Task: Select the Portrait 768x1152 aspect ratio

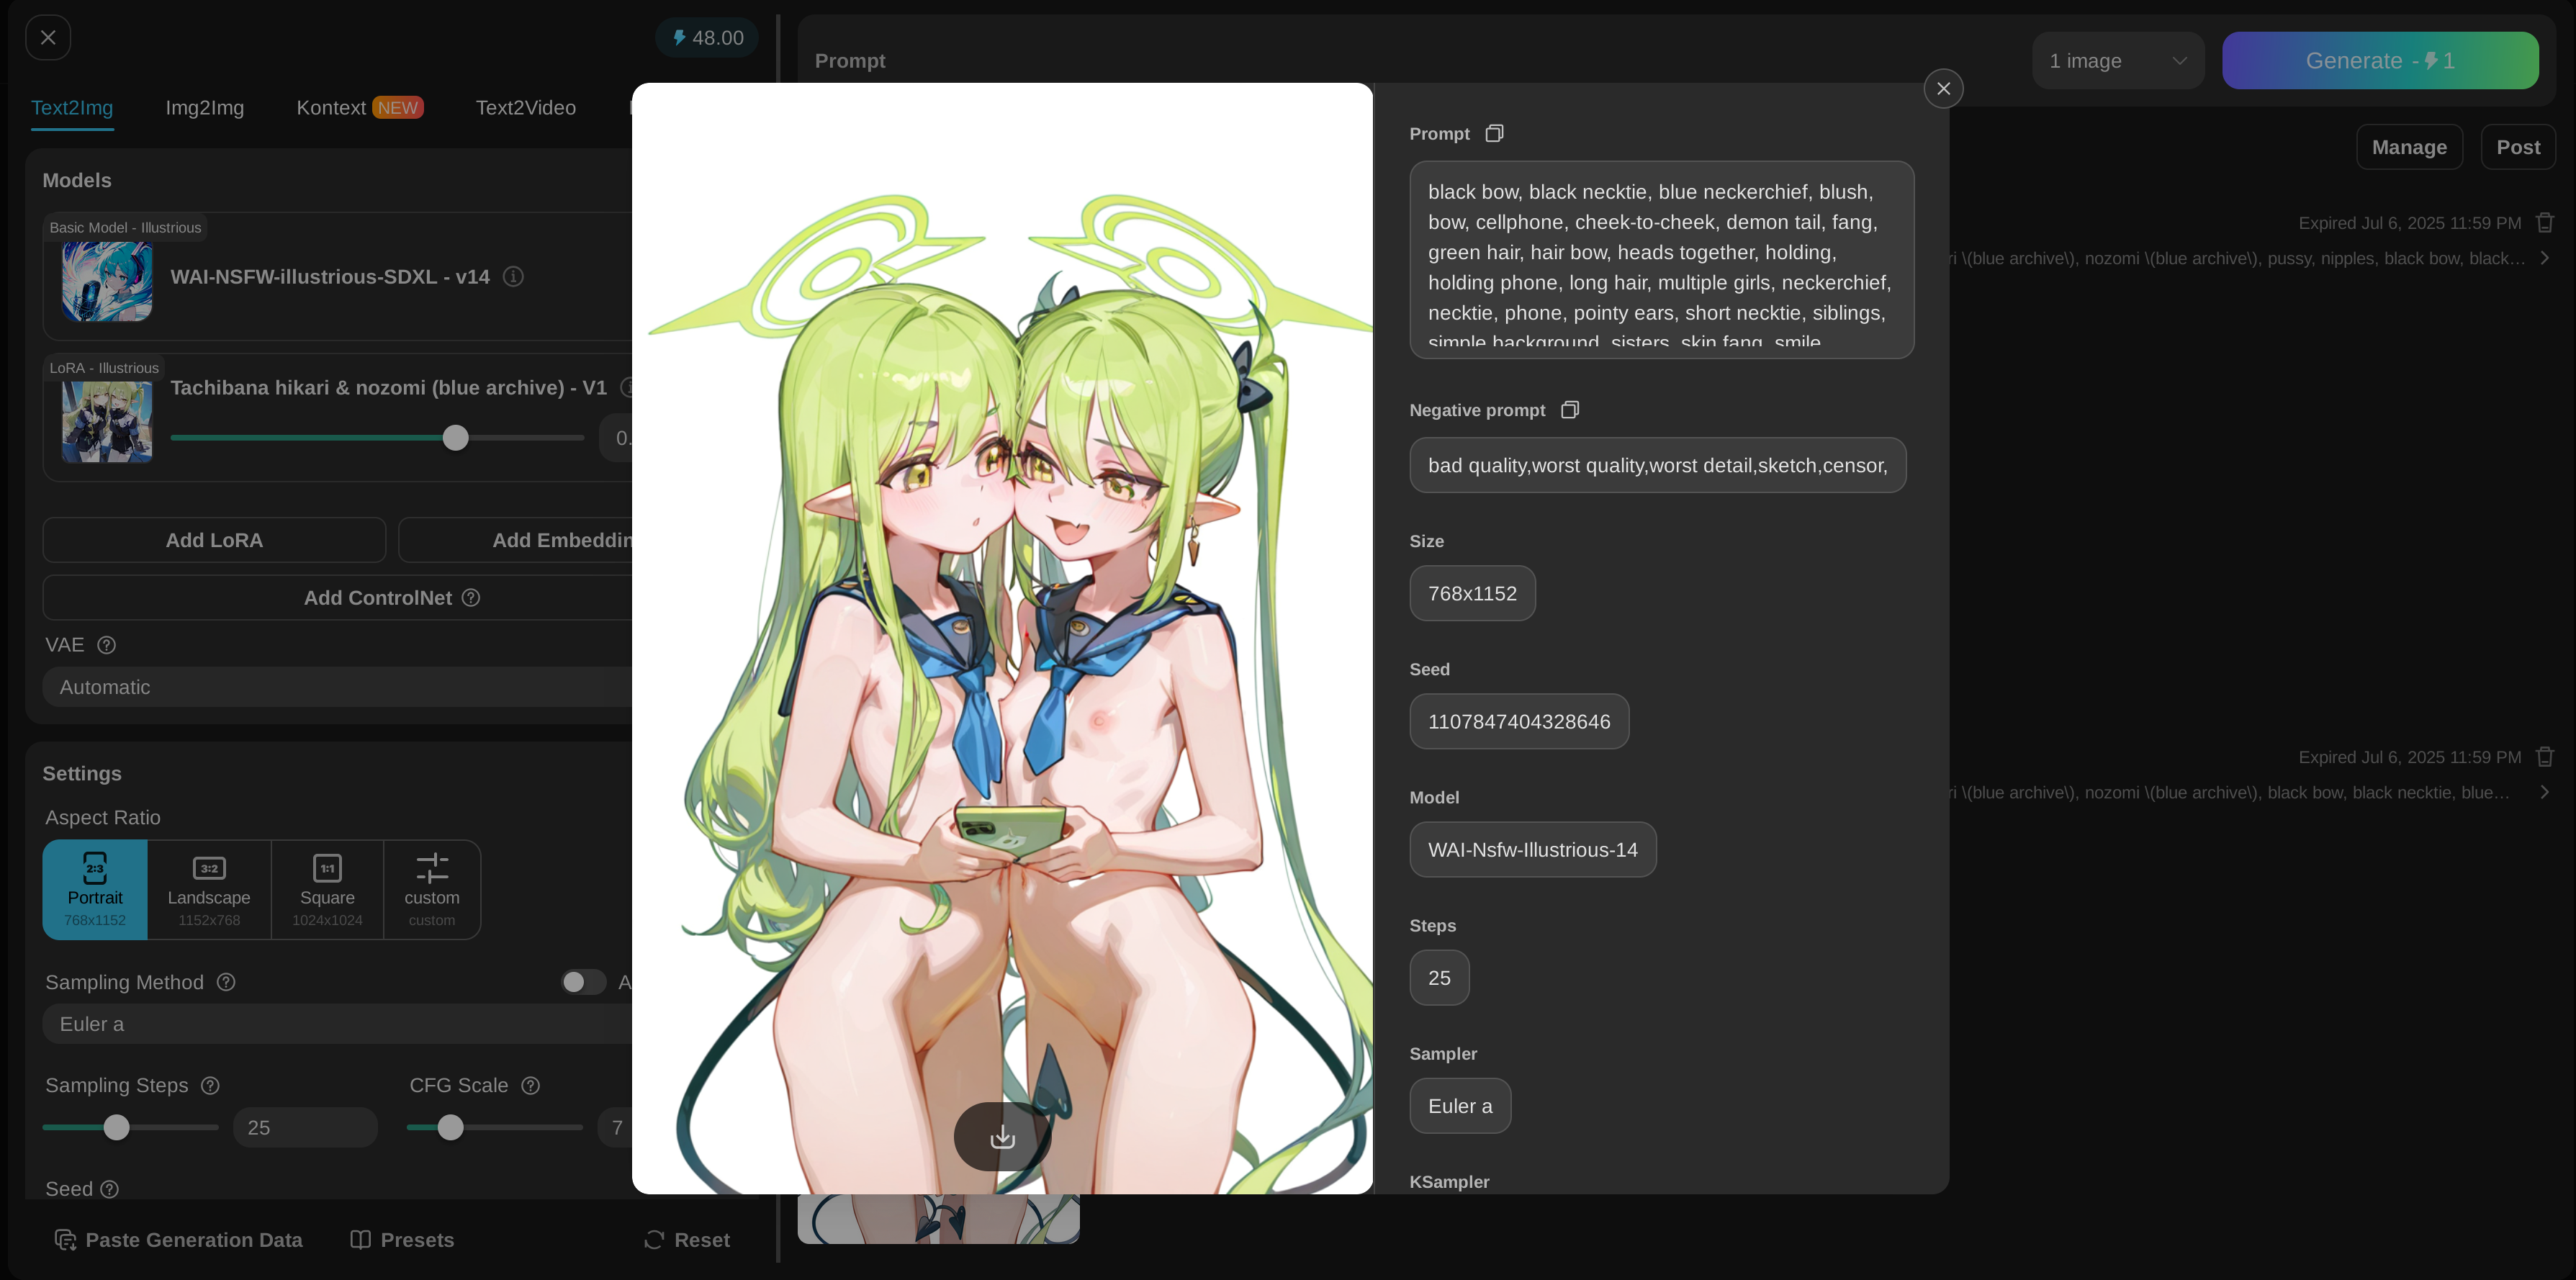Action: (95, 890)
